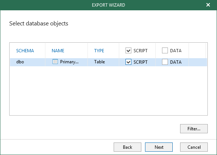Check DATA for the dbo table row
This screenshot has height=155, width=217.
(x=165, y=62)
